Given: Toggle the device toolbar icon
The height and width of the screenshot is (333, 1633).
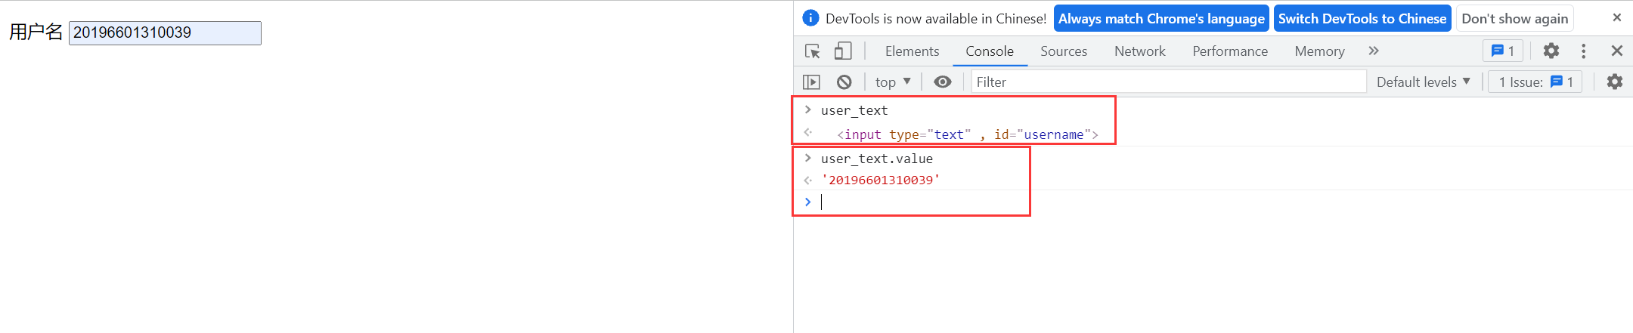Looking at the screenshot, I should point(843,51).
